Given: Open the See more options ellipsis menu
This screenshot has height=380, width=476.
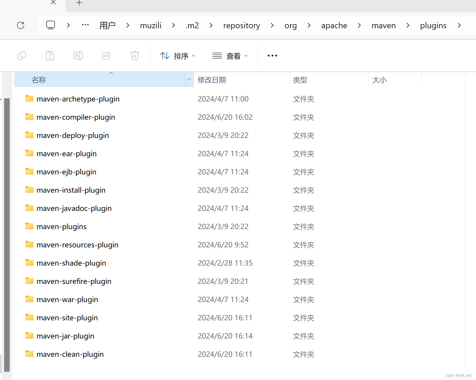Looking at the screenshot, I should (272, 56).
